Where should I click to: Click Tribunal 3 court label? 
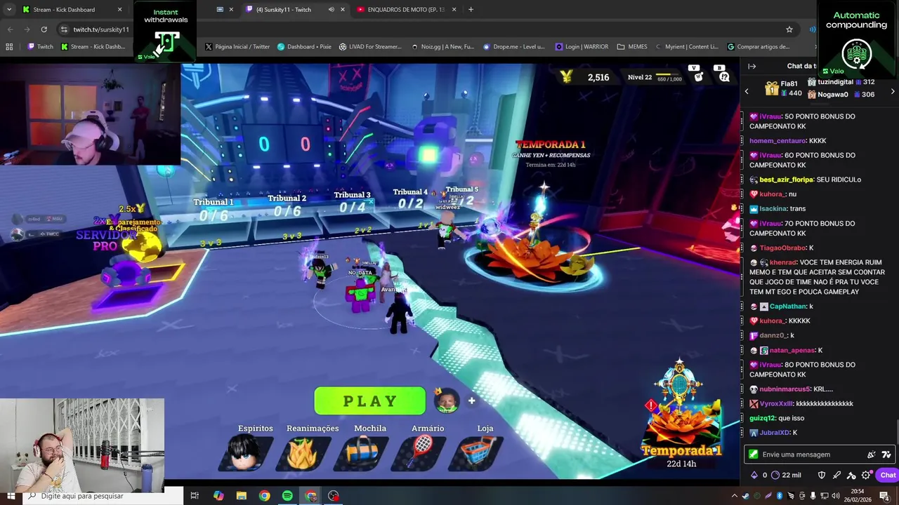click(352, 195)
